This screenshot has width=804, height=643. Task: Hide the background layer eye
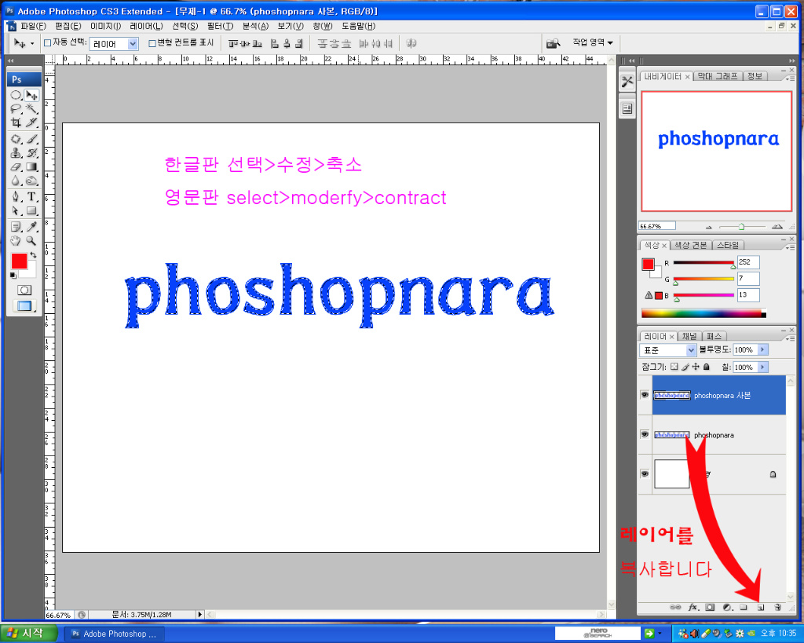pos(645,473)
